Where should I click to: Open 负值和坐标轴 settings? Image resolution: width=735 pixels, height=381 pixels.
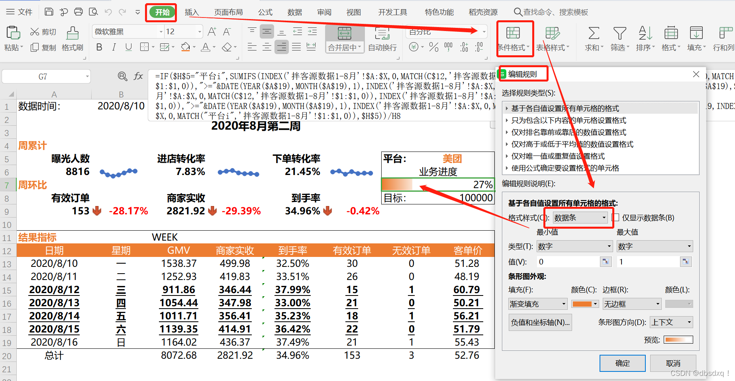540,322
